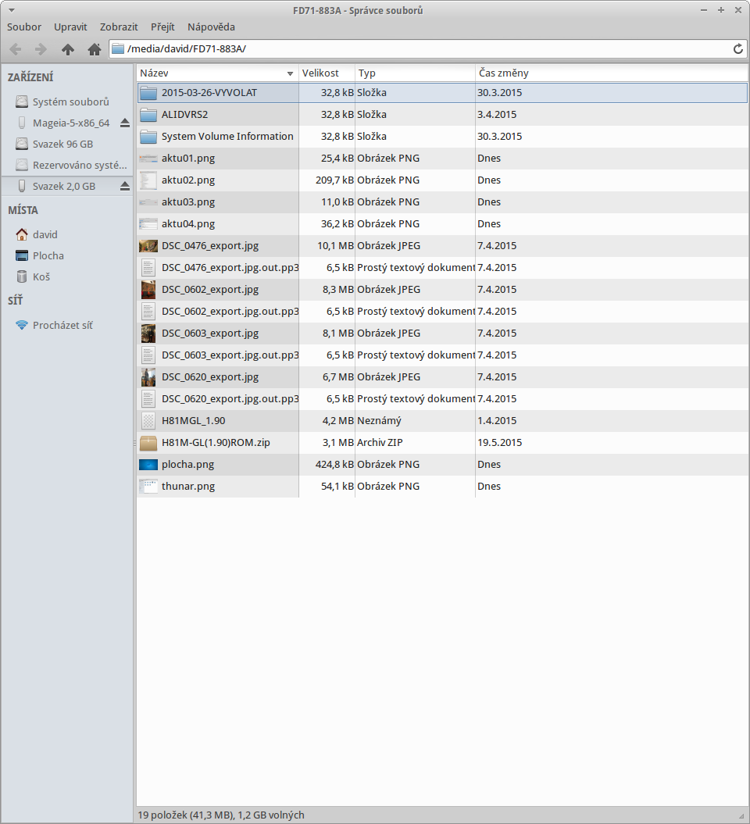This screenshot has width=750, height=824.
Task: Reload the folder with refresh icon
Action: point(738,49)
